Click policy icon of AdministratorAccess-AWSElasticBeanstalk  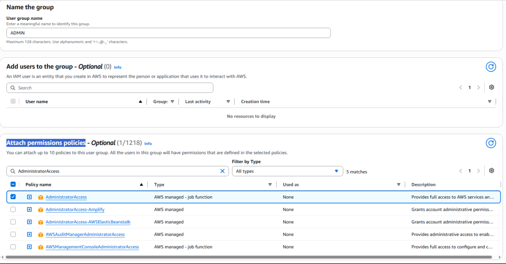pos(41,222)
